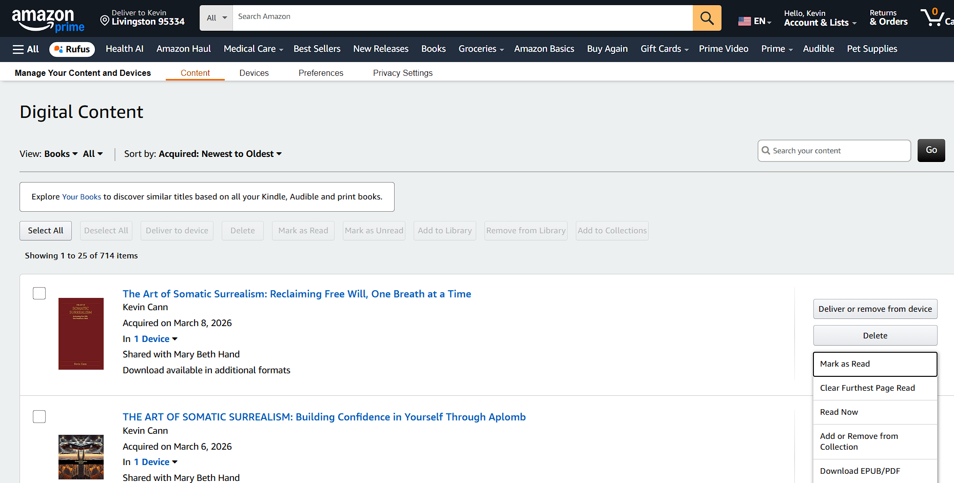Open the Audible link
The image size is (954, 483).
pyautogui.click(x=819, y=49)
